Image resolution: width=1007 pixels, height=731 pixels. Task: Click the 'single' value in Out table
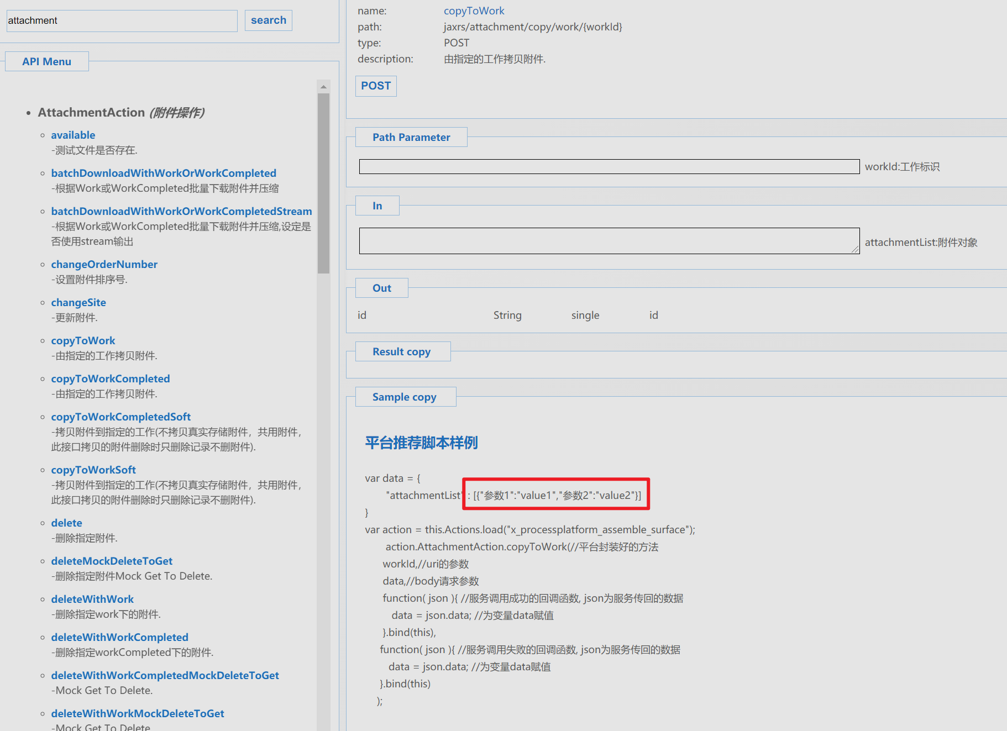point(585,315)
